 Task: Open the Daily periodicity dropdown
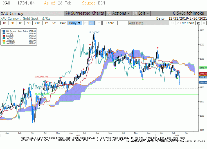75,23
